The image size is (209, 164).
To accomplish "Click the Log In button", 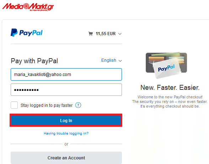I will pos(66,120).
